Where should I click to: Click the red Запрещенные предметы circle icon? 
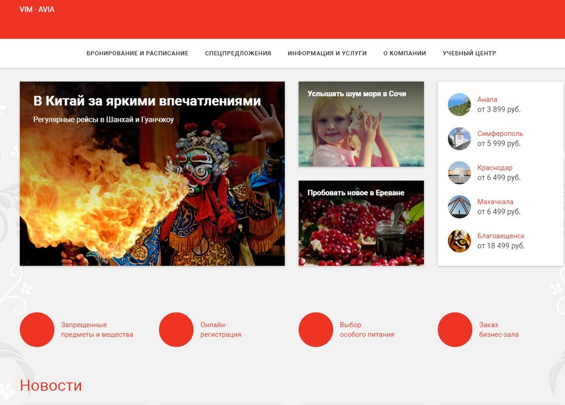[x=37, y=329]
